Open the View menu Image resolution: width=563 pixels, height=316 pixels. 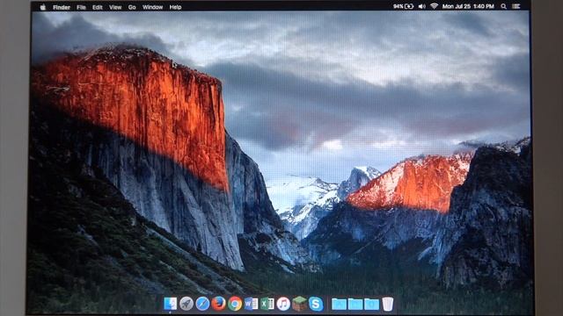[115, 7]
